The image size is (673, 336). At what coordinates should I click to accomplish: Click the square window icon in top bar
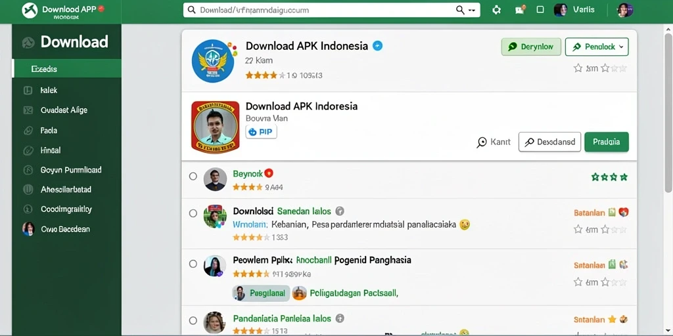pyautogui.click(x=540, y=10)
